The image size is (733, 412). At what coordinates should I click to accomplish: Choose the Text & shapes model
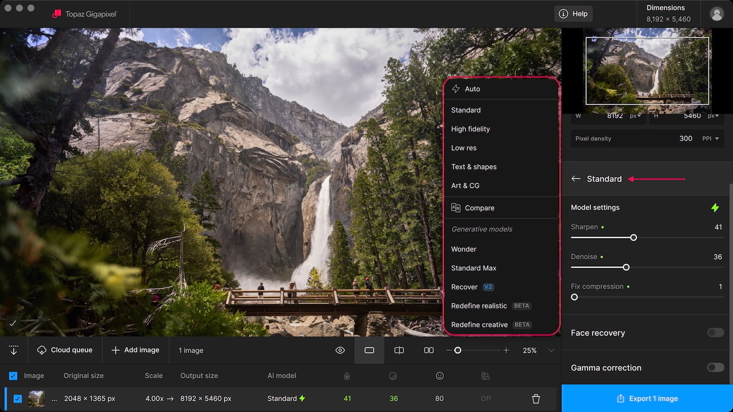[x=502, y=167]
